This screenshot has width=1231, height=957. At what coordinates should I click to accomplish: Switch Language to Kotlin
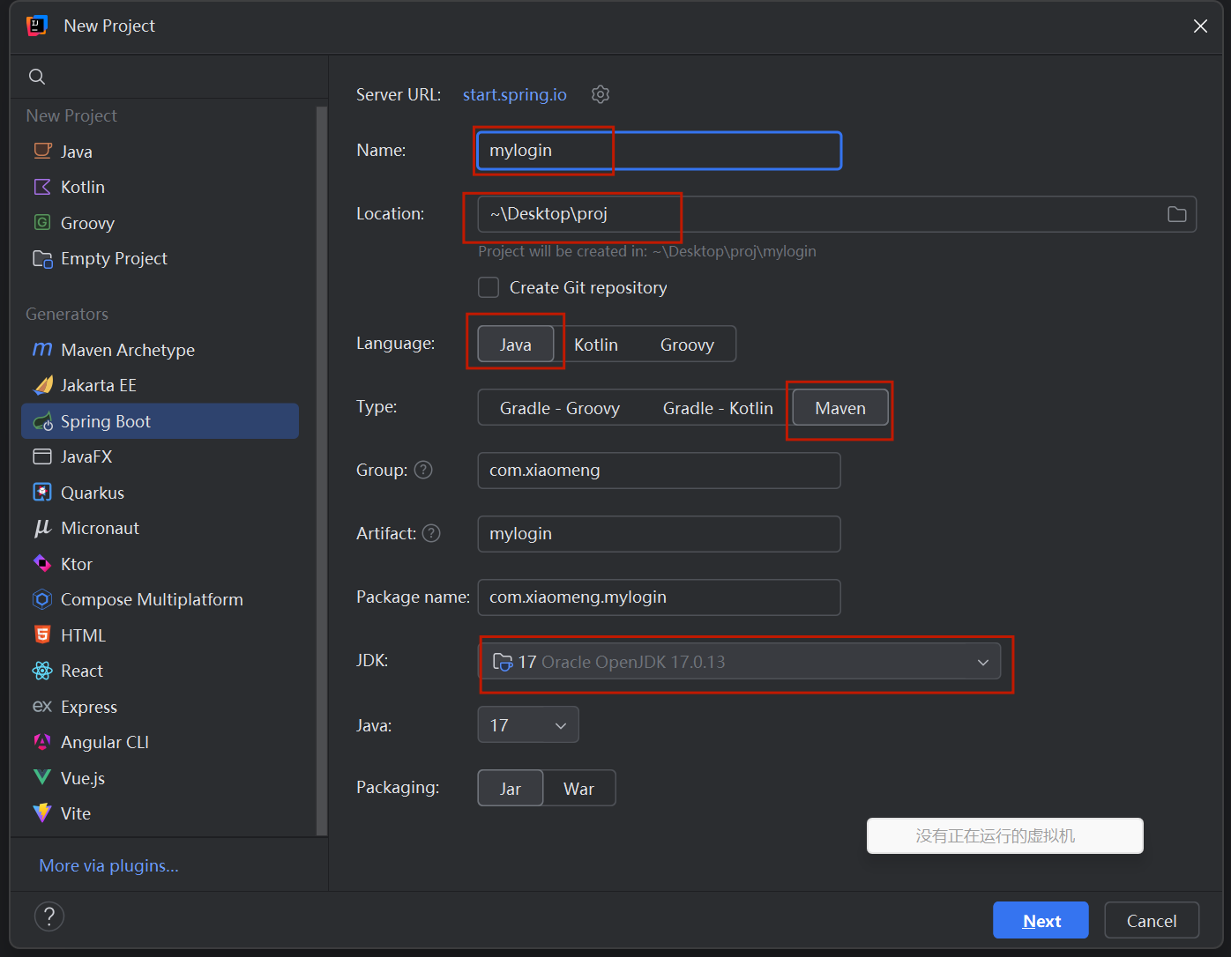coord(596,345)
